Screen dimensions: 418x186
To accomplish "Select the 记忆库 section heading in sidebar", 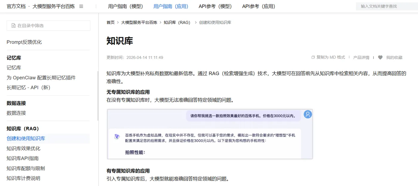I will pyautogui.click(x=14, y=58).
